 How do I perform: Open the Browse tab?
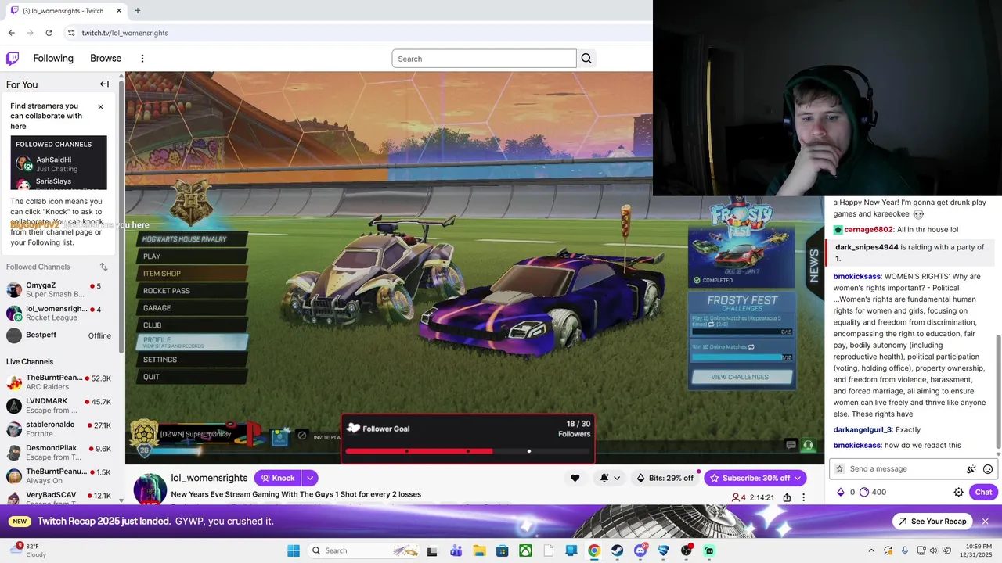tap(106, 59)
